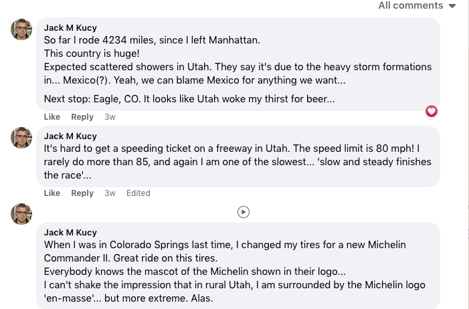Viewport: 469px width, 309px height.
Task: Open author name on the Michelin comment
Action: tap(70, 232)
